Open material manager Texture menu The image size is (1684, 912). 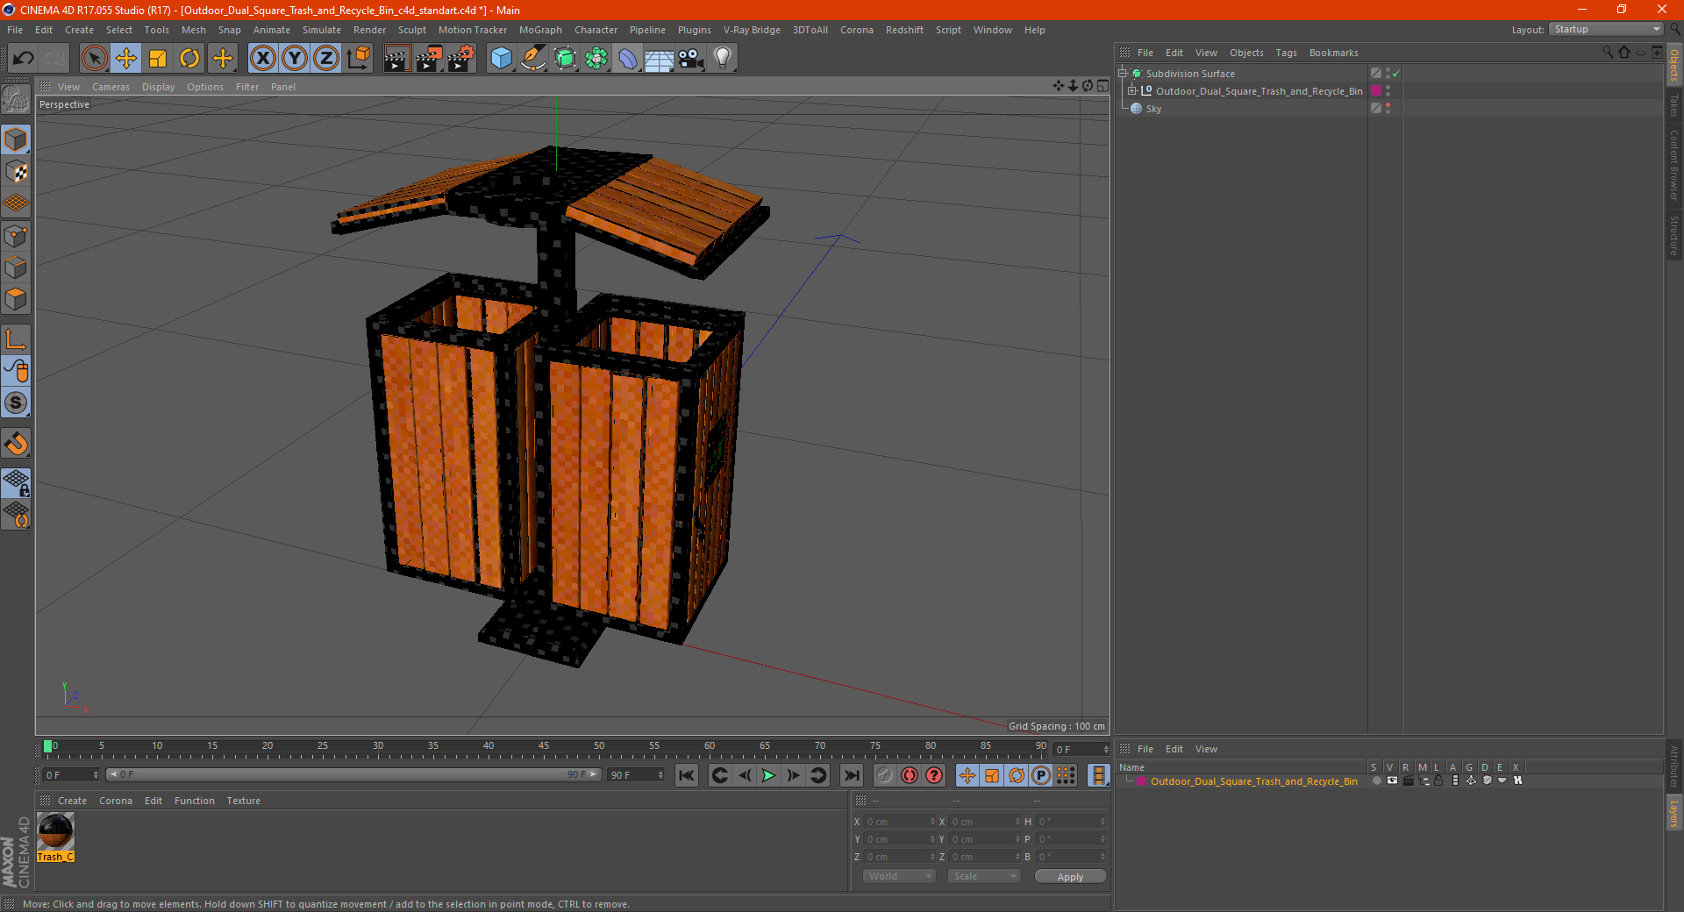tap(243, 801)
